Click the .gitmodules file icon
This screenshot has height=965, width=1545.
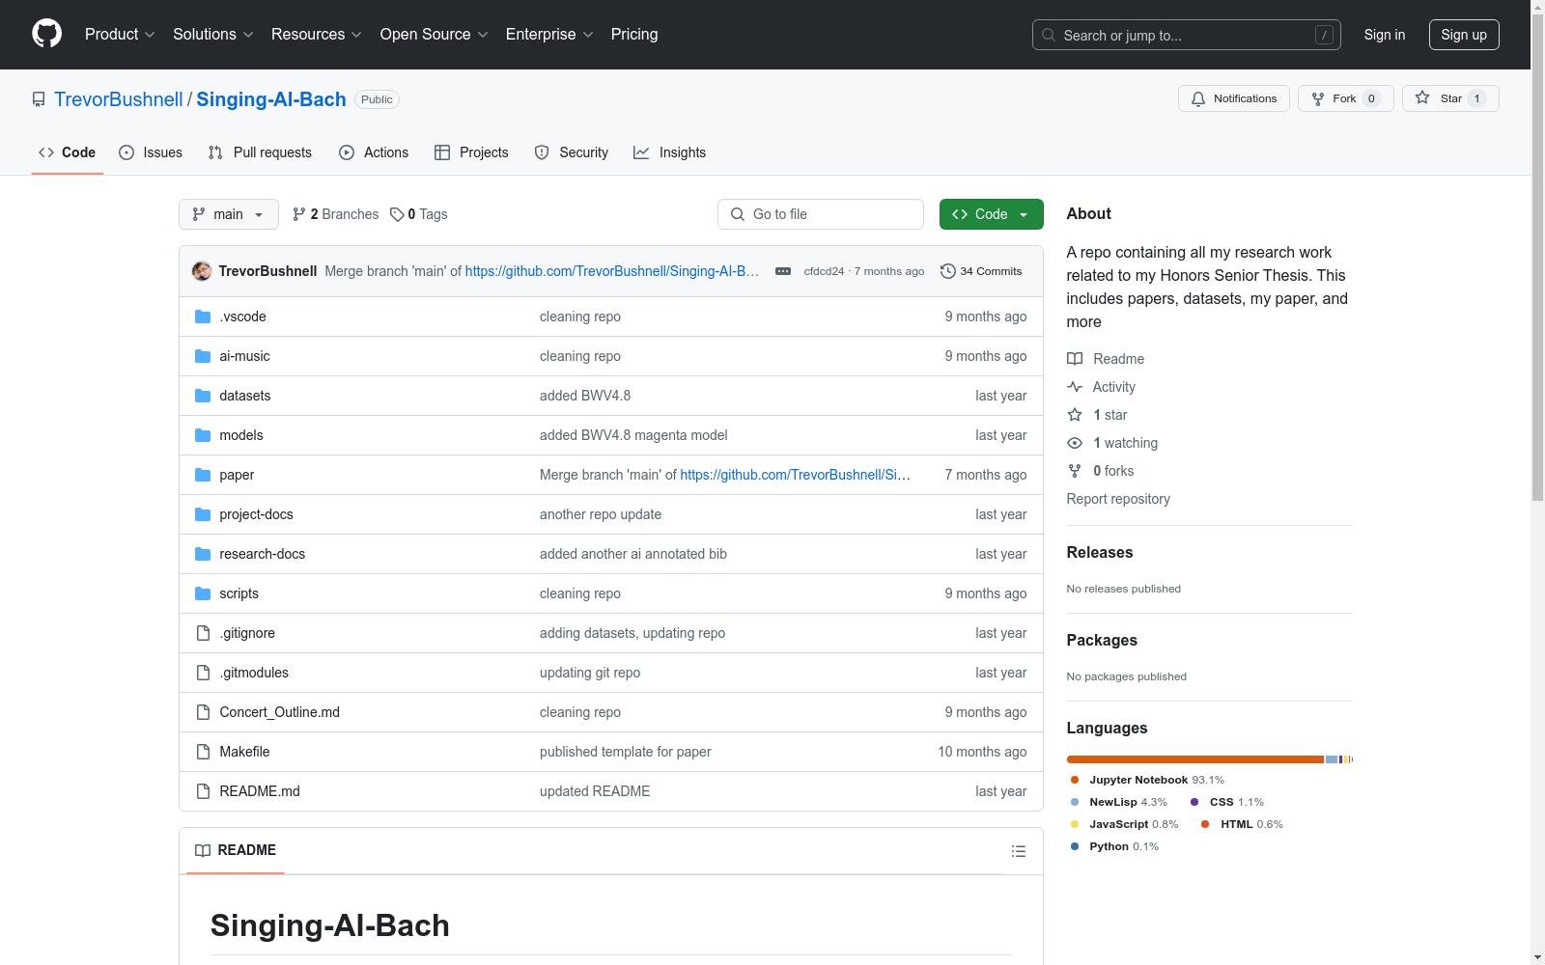(203, 673)
